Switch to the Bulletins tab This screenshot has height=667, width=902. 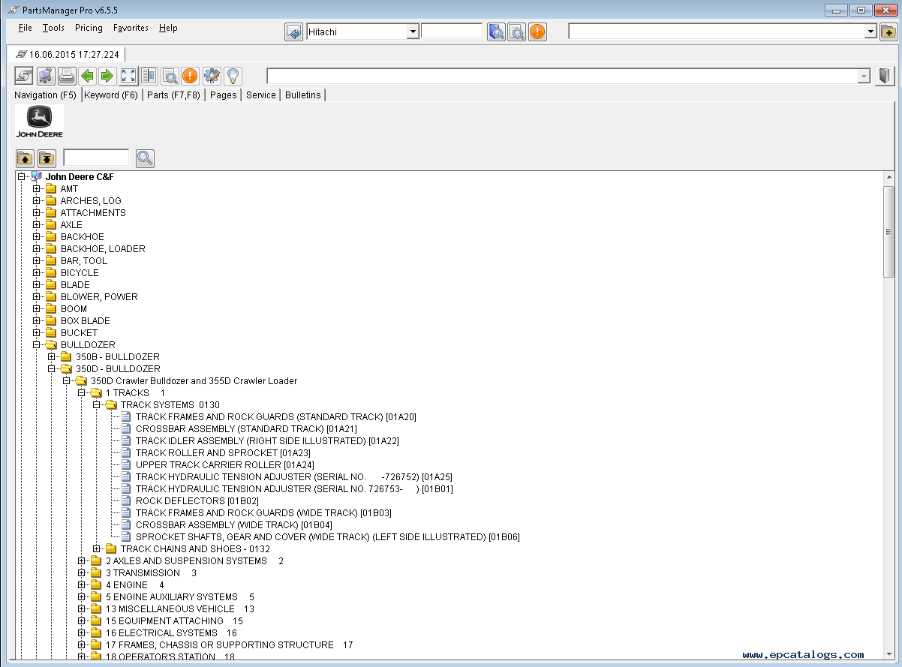coord(303,95)
